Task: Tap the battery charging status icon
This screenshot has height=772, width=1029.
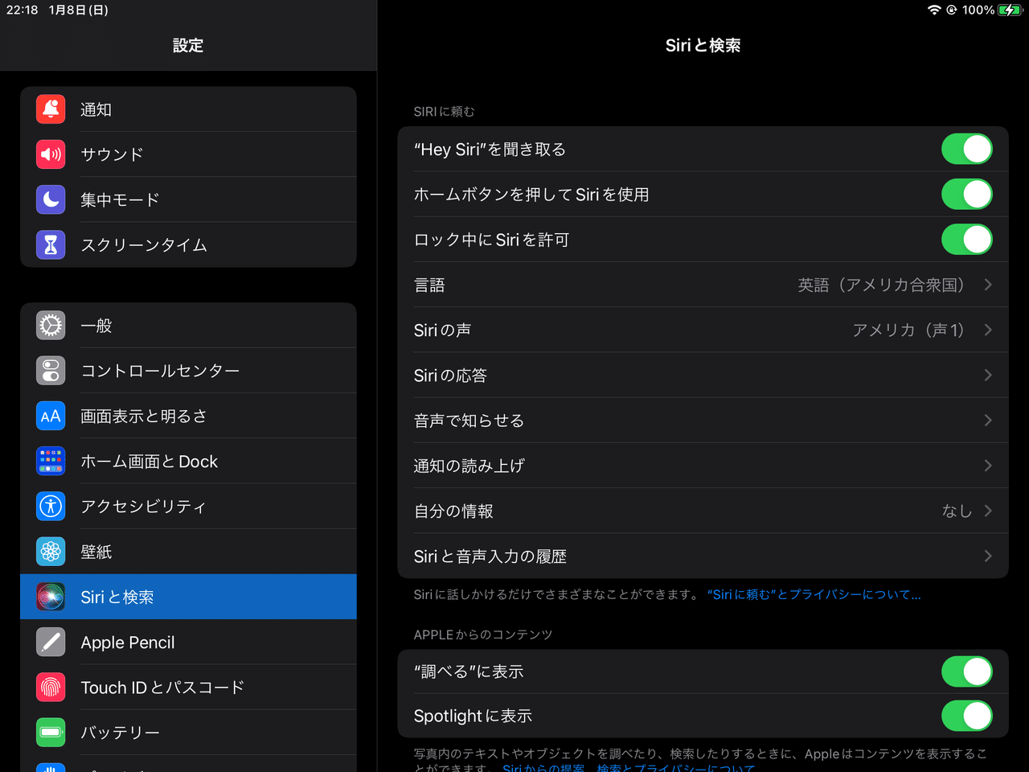Action: tap(1010, 10)
